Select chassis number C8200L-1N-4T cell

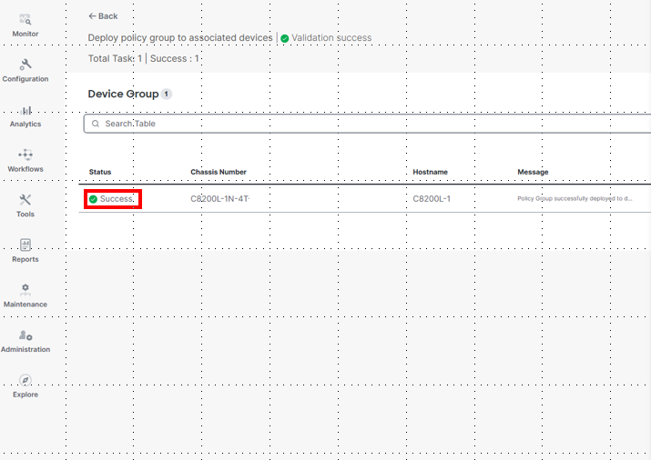[x=219, y=198]
